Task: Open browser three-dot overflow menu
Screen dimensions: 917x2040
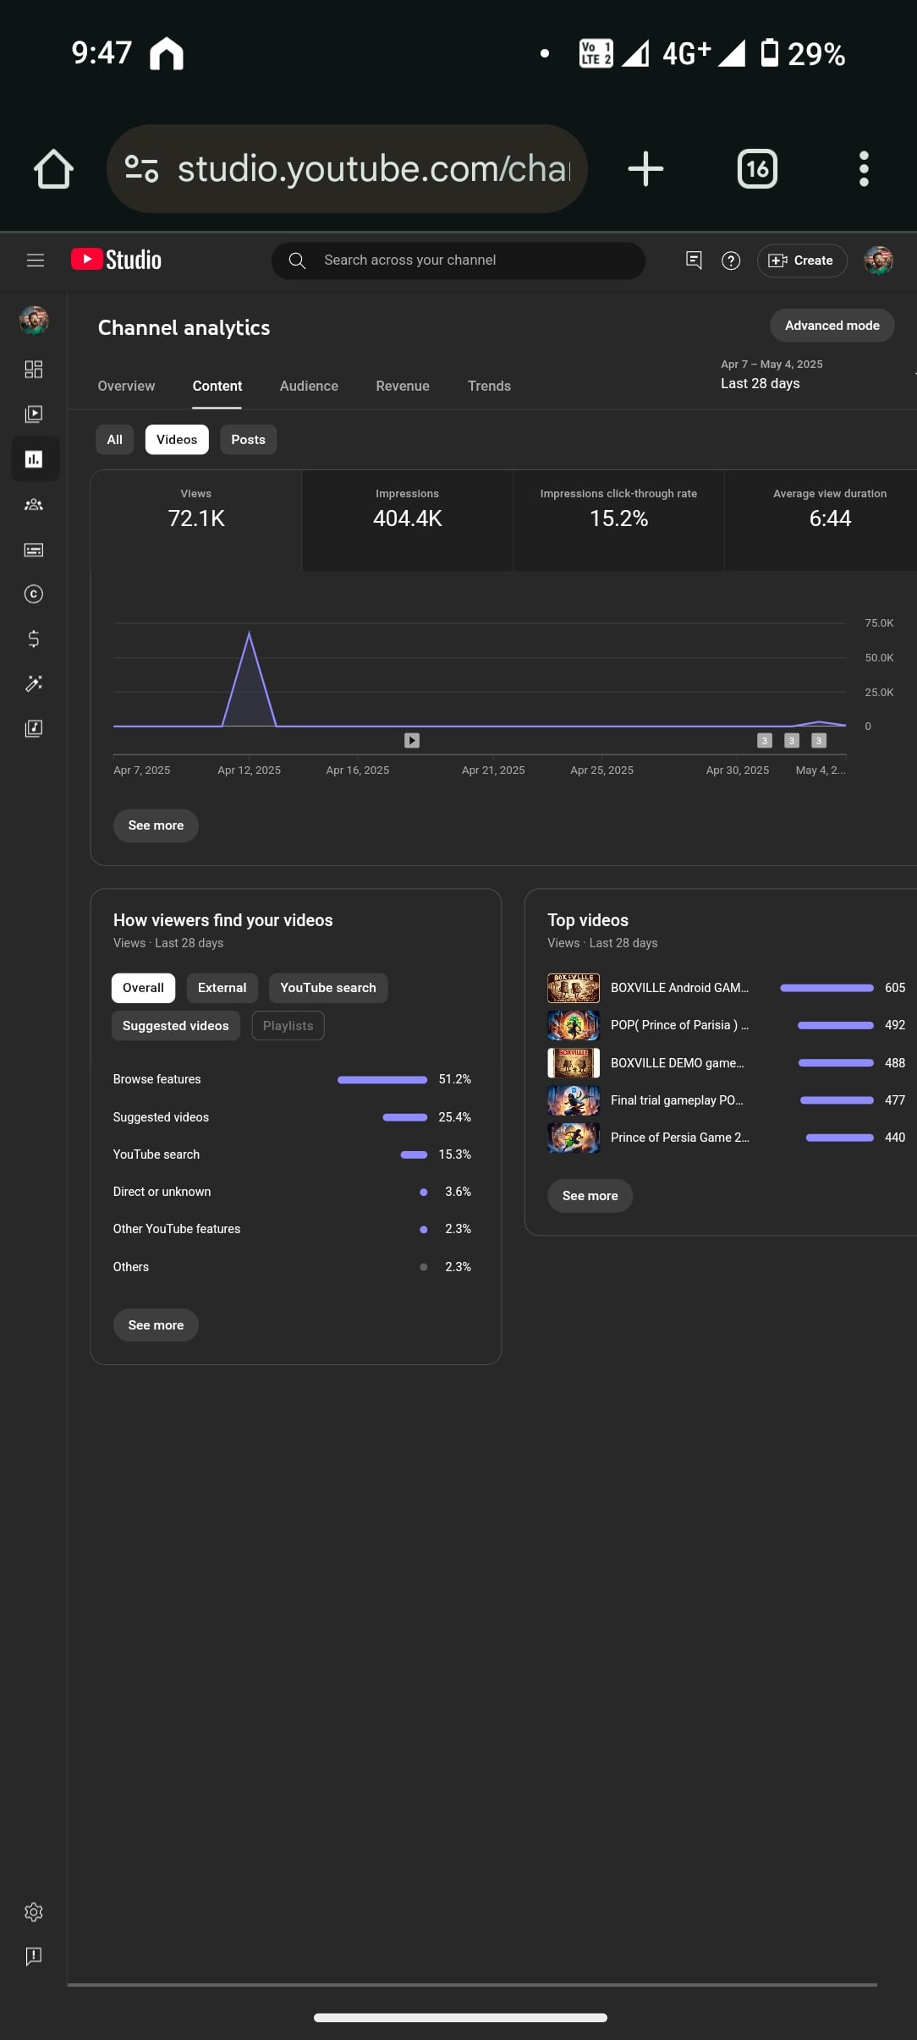Action: pos(863,169)
